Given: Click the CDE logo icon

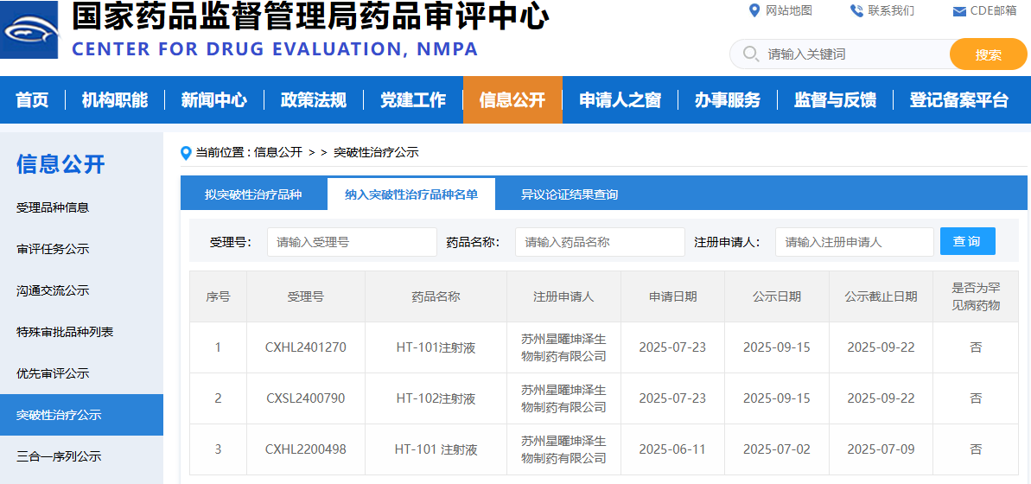Looking at the screenshot, I should click(x=29, y=29).
